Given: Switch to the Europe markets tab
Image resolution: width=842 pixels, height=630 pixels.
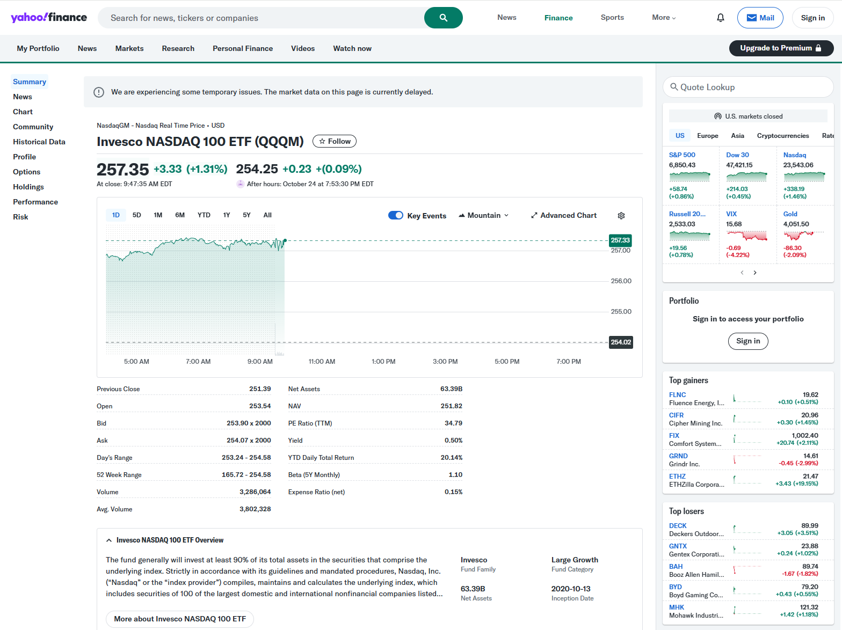Looking at the screenshot, I should click(x=707, y=136).
